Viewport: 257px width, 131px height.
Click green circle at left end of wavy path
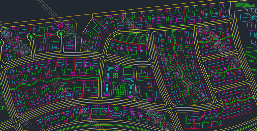pyautogui.click(x=10, y=89)
